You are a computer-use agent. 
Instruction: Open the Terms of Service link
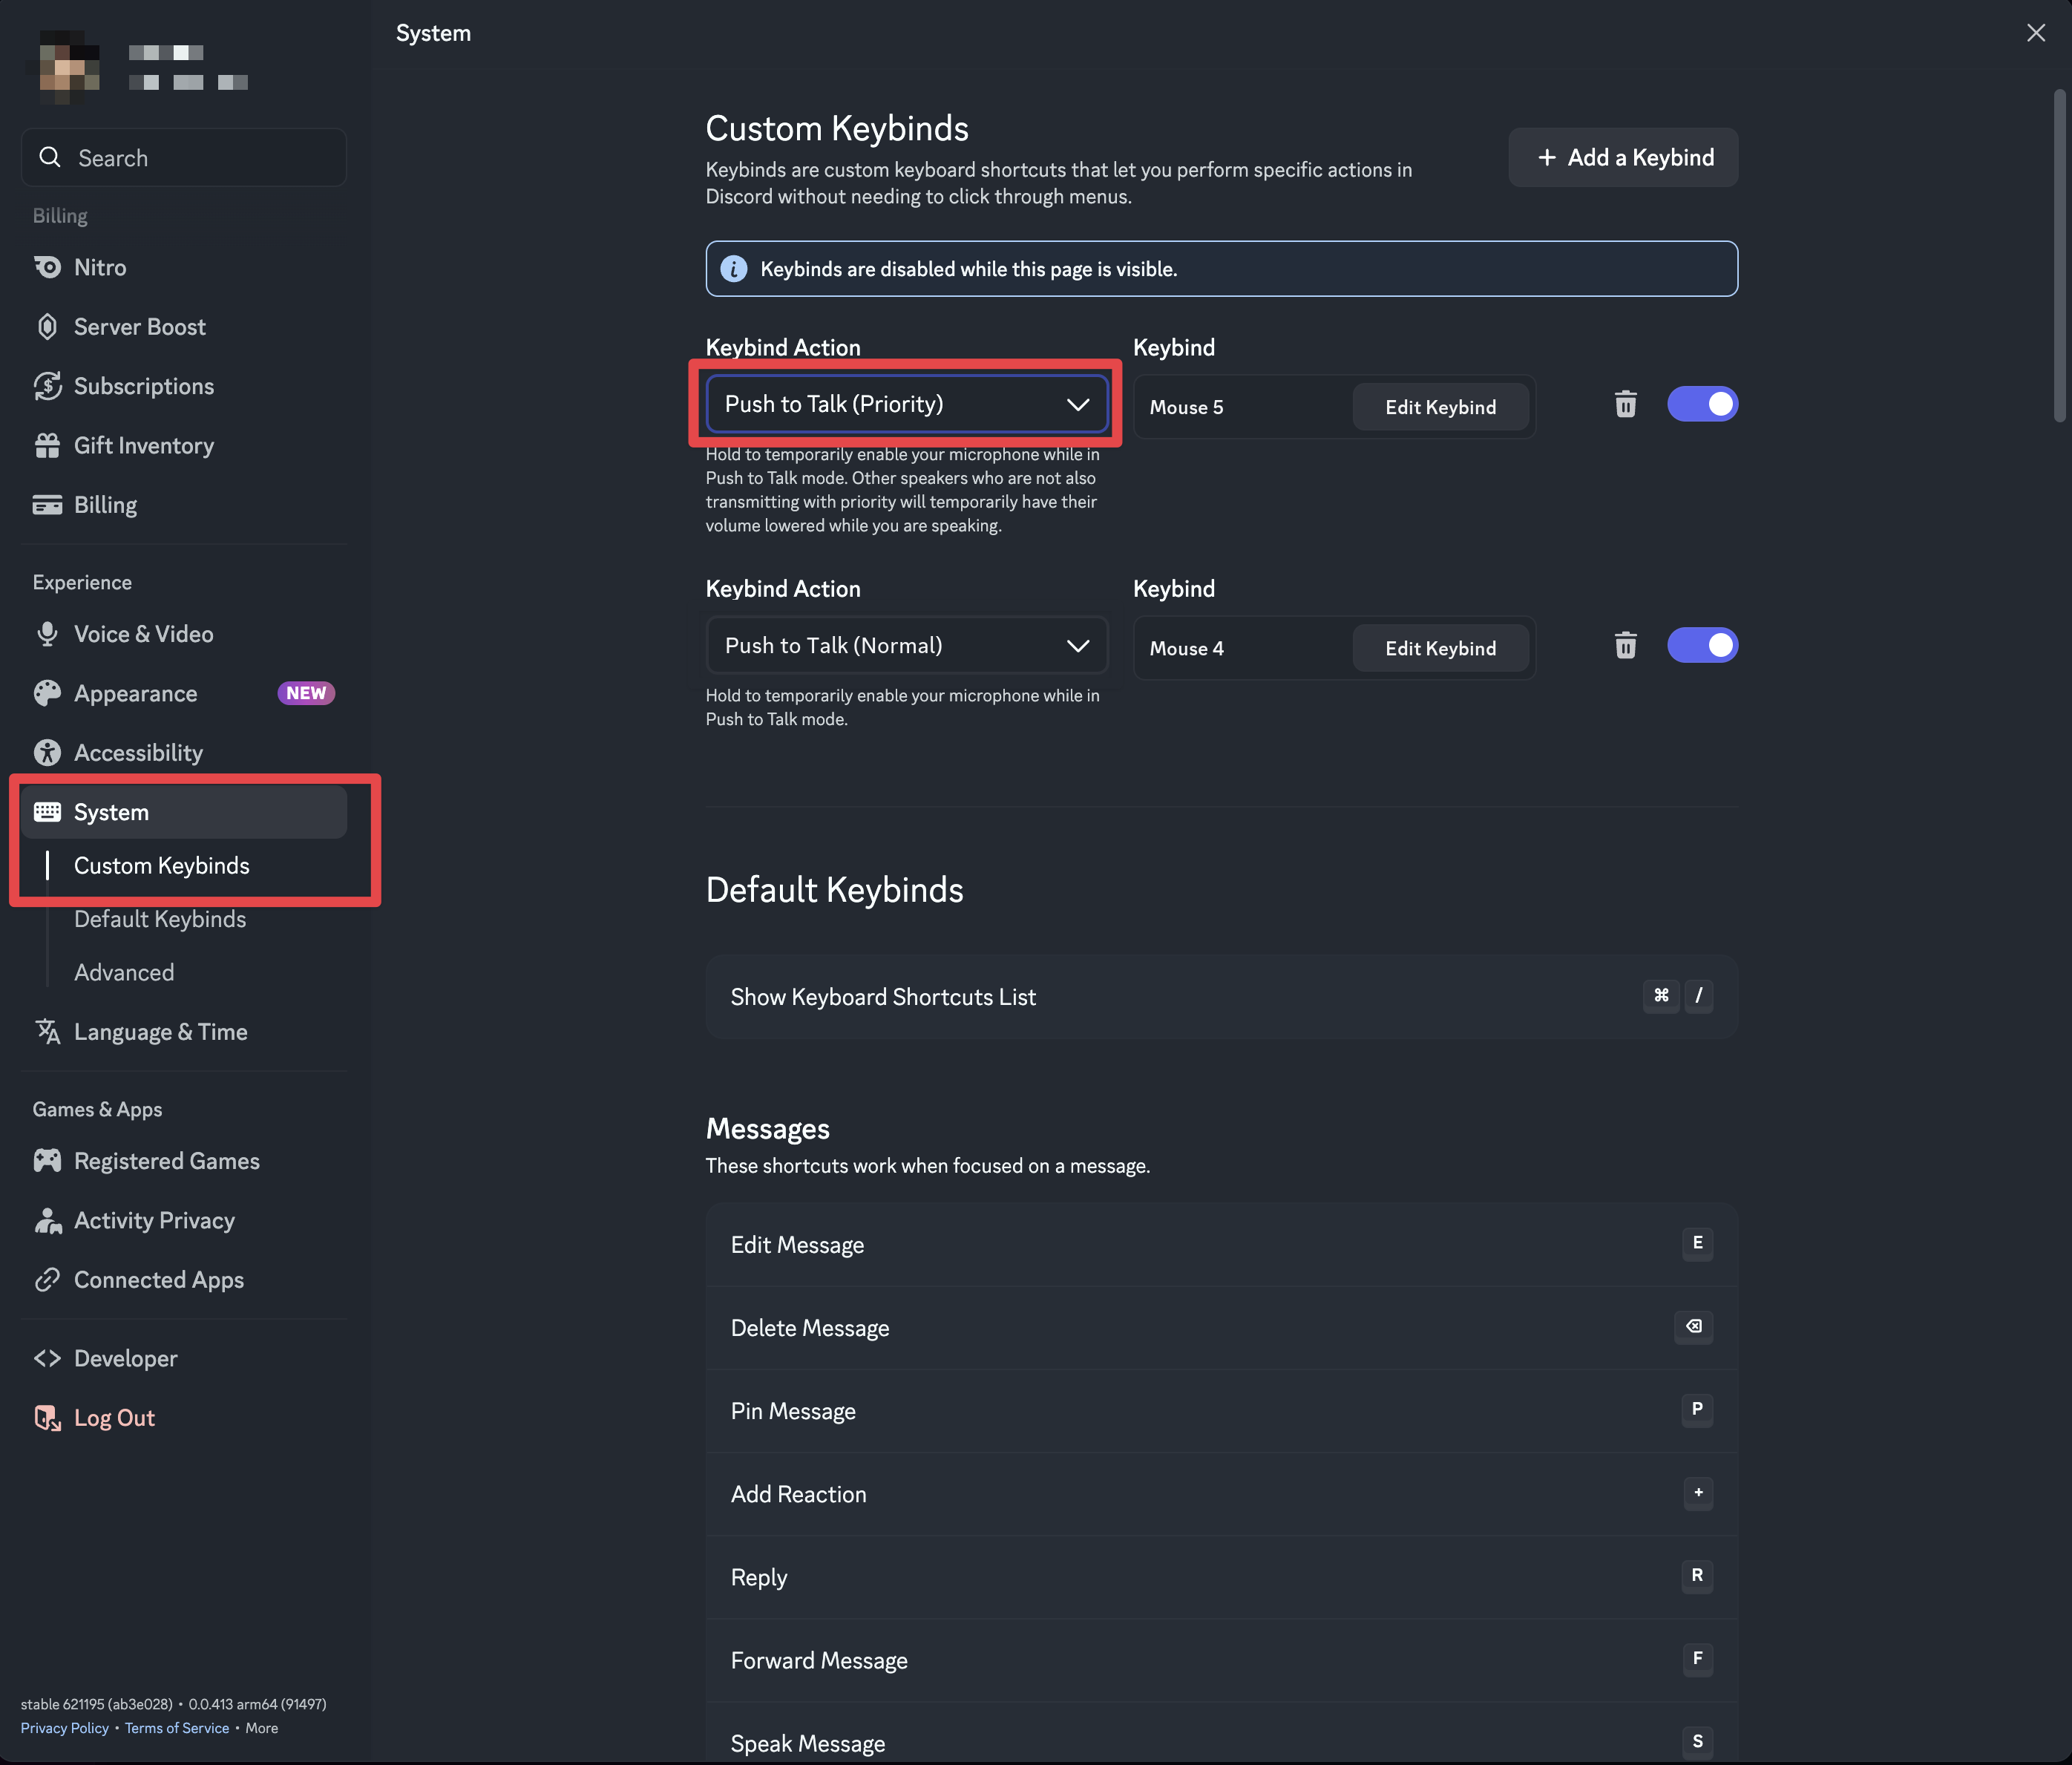click(x=177, y=1728)
